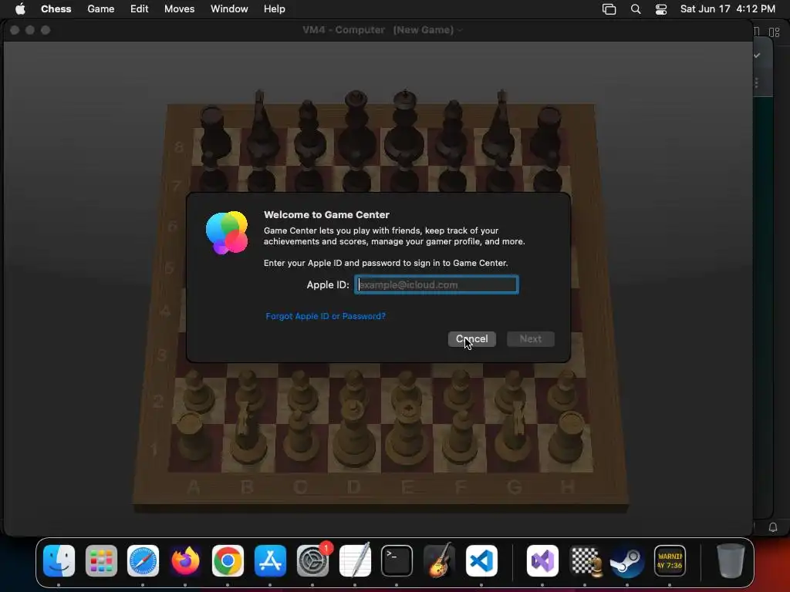Open TextEdit from the Dock
The height and width of the screenshot is (592, 790).
pos(355,561)
